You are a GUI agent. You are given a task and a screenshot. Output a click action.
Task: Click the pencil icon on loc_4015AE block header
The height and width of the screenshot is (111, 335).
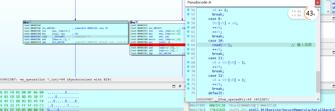pos(27,22)
